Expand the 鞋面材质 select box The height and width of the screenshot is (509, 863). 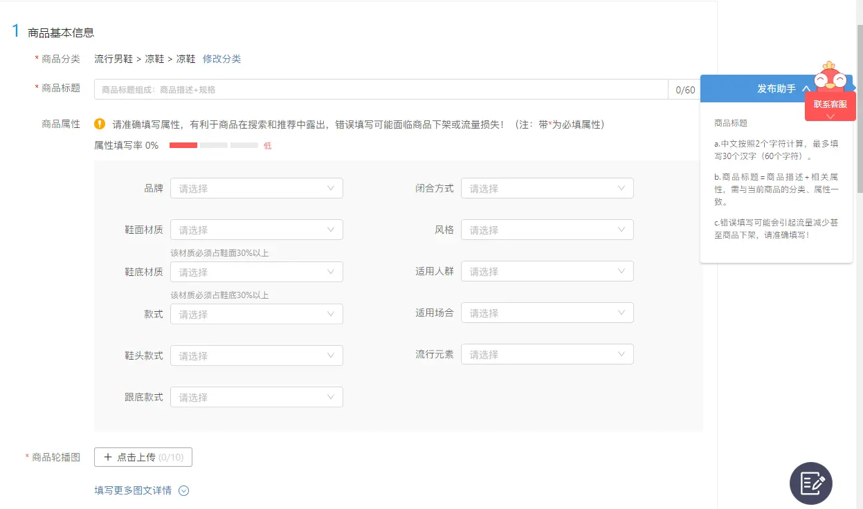pyautogui.click(x=256, y=230)
